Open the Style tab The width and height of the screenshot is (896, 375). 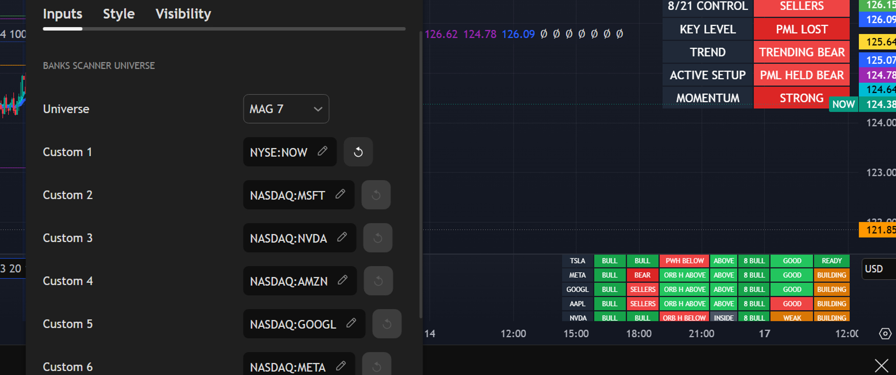click(x=119, y=14)
